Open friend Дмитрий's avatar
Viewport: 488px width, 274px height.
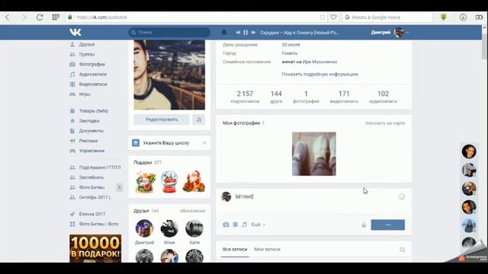pos(144,228)
